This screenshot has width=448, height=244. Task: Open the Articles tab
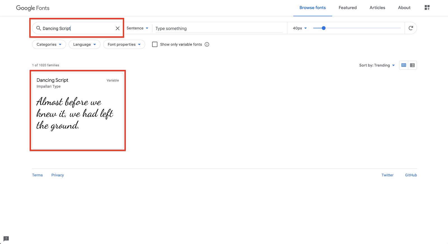(377, 8)
